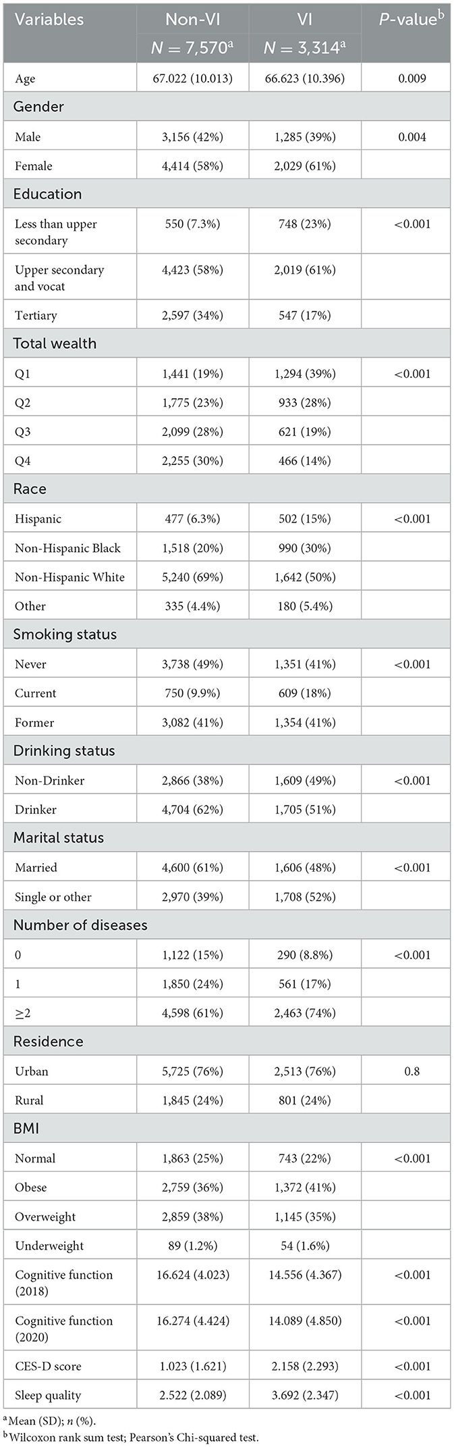Screen dimensions: 454x1447
Task: Click the Non-VI column header
Action: click(x=192, y=20)
